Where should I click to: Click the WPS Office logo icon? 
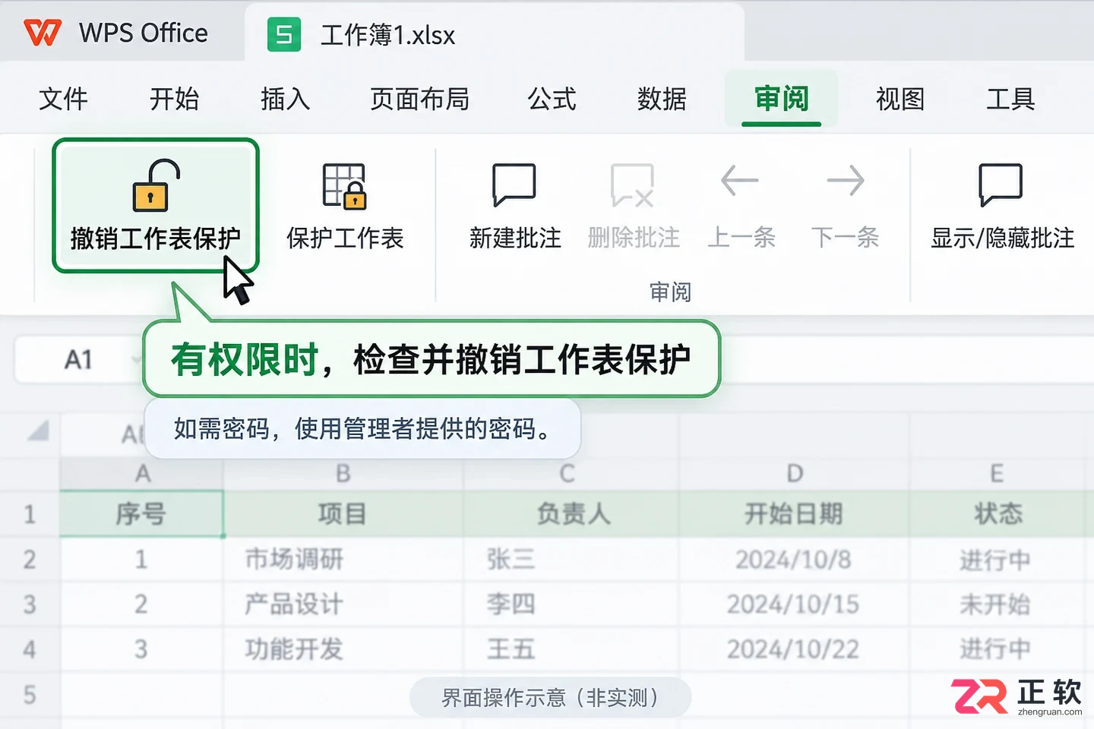43,33
